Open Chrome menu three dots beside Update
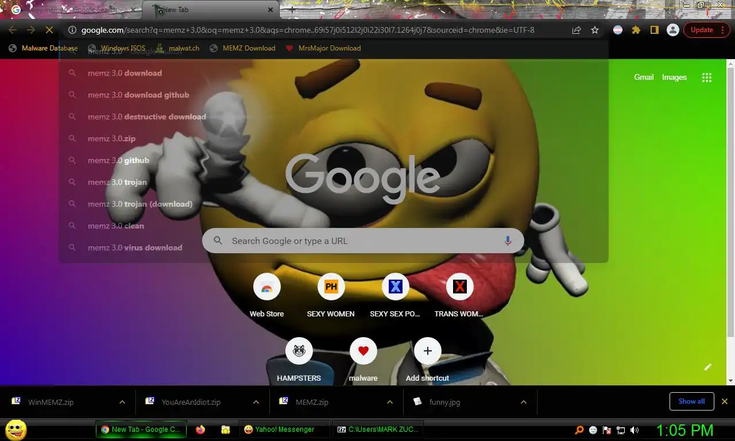The height and width of the screenshot is (441, 735). (723, 30)
